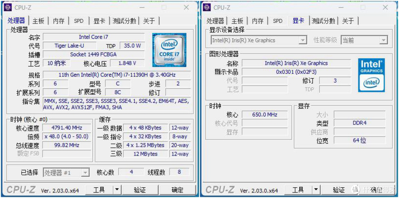Click 确定 button in right window
Screen dimensions: 399x198
376,190
